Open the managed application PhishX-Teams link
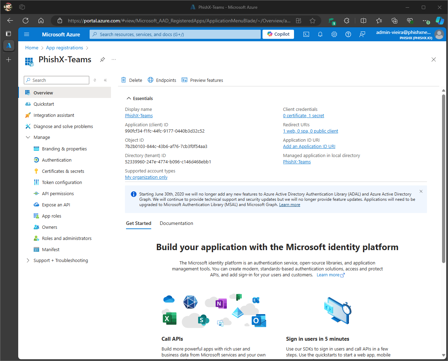 pyautogui.click(x=297, y=162)
